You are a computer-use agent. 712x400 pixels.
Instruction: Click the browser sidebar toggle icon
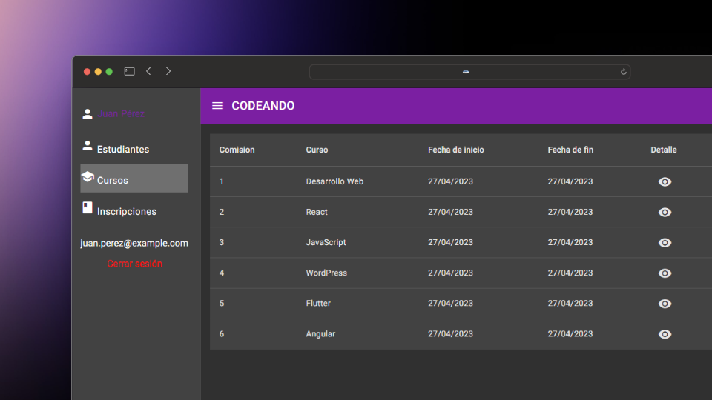[x=129, y=72]
